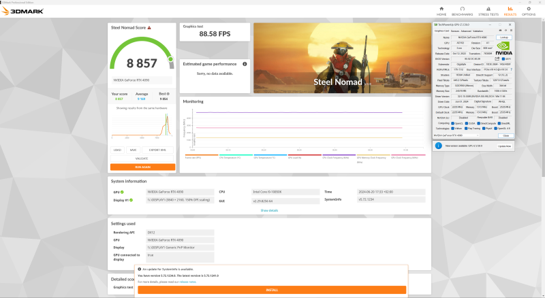Viewport: 545px width, 298px height.
Task: Switch to the Sensors tab in GPU-Z
Action: [x=454, y=31]
